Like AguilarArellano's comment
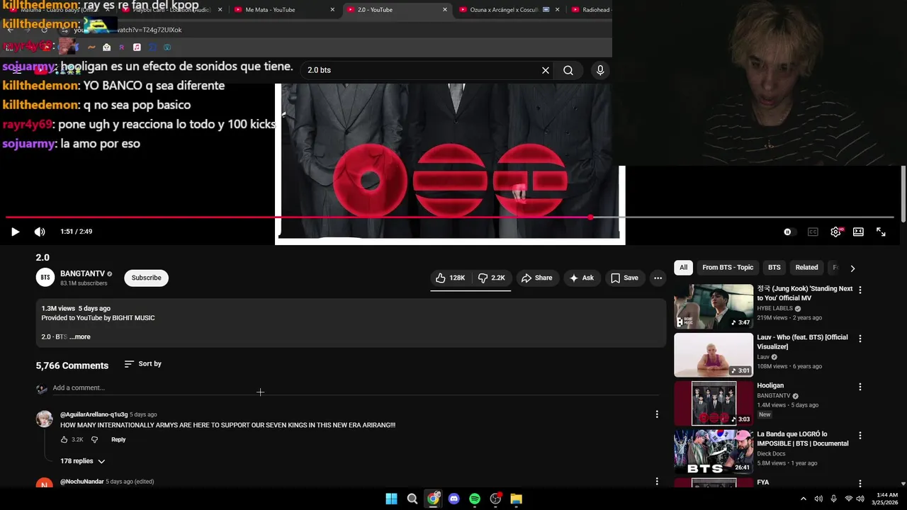This screenshot has width=907, height=510. [x=64, y=440]
